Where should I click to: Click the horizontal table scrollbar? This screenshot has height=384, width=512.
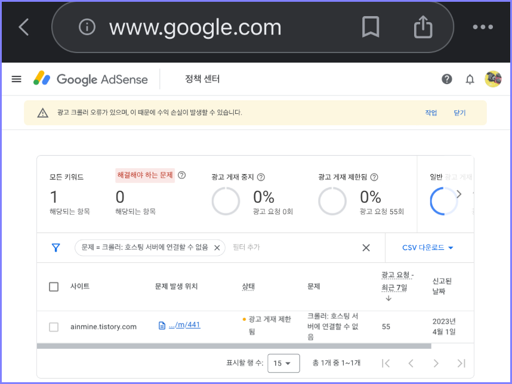click(234, 346)
